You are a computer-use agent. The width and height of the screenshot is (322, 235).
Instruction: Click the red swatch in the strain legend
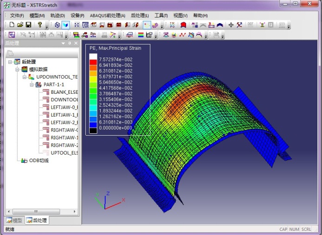click(93, 62)
